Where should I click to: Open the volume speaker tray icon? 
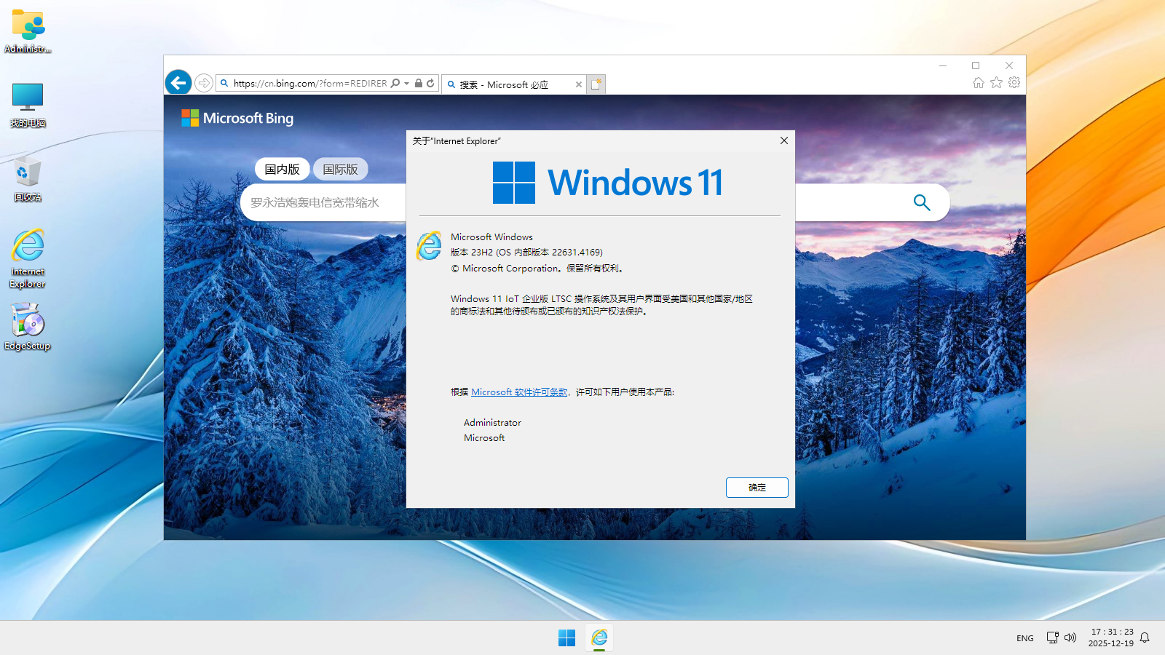coord(1070,638)
